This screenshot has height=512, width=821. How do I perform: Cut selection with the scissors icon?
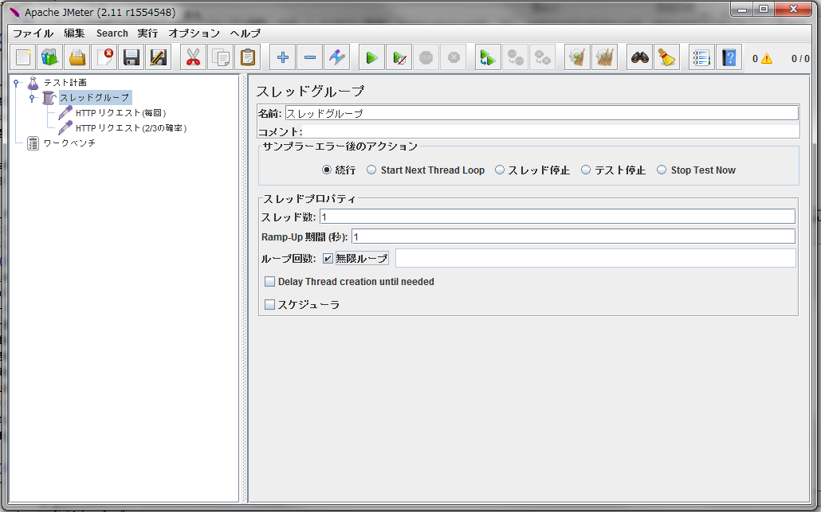point(193,57)
